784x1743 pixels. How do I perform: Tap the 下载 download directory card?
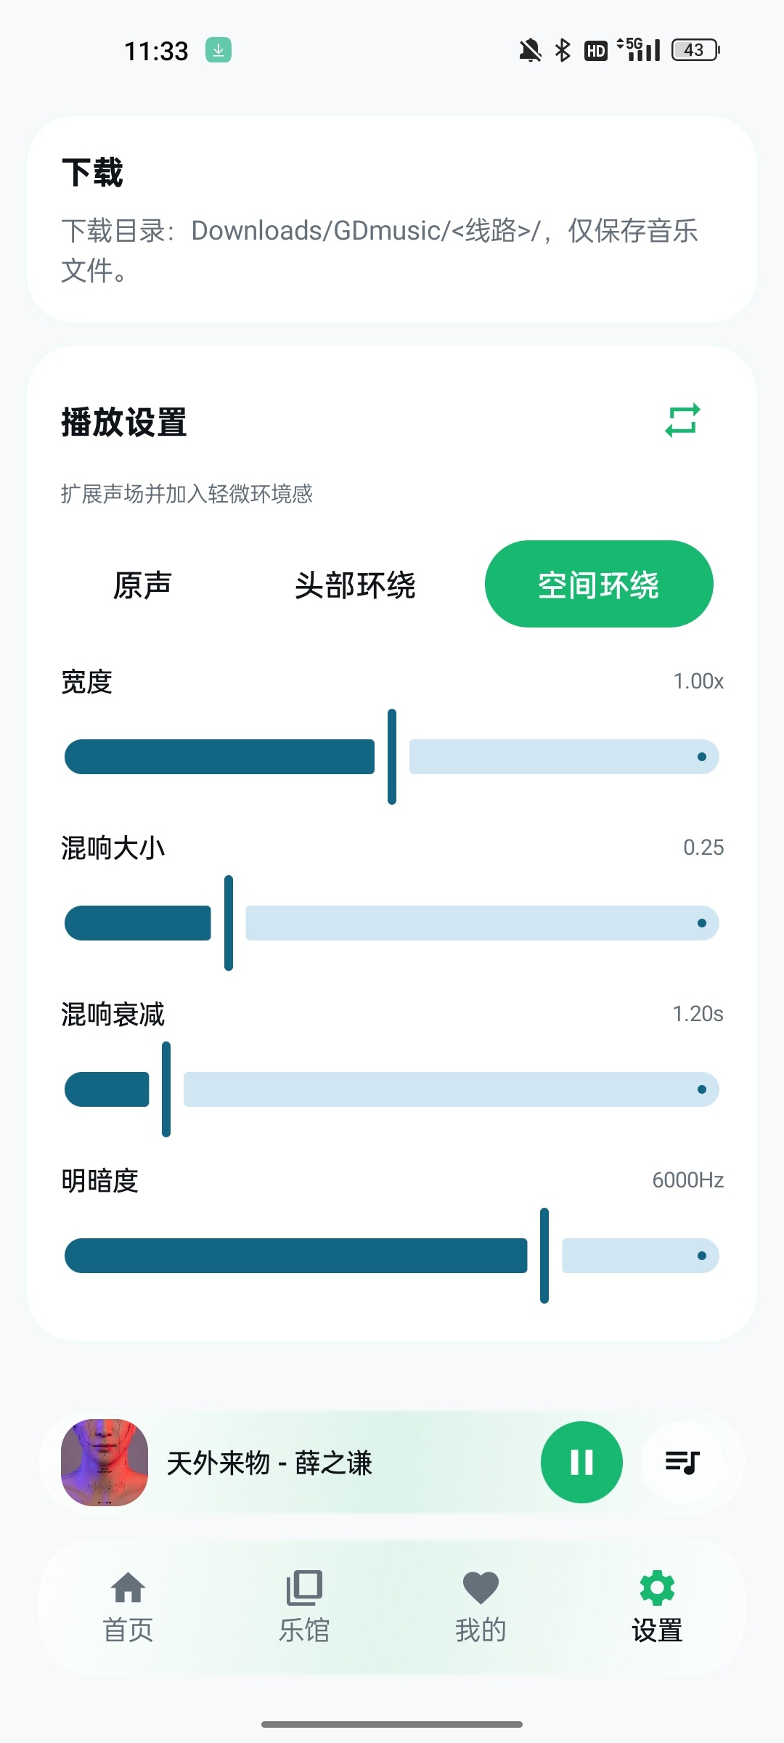[392, 219]
